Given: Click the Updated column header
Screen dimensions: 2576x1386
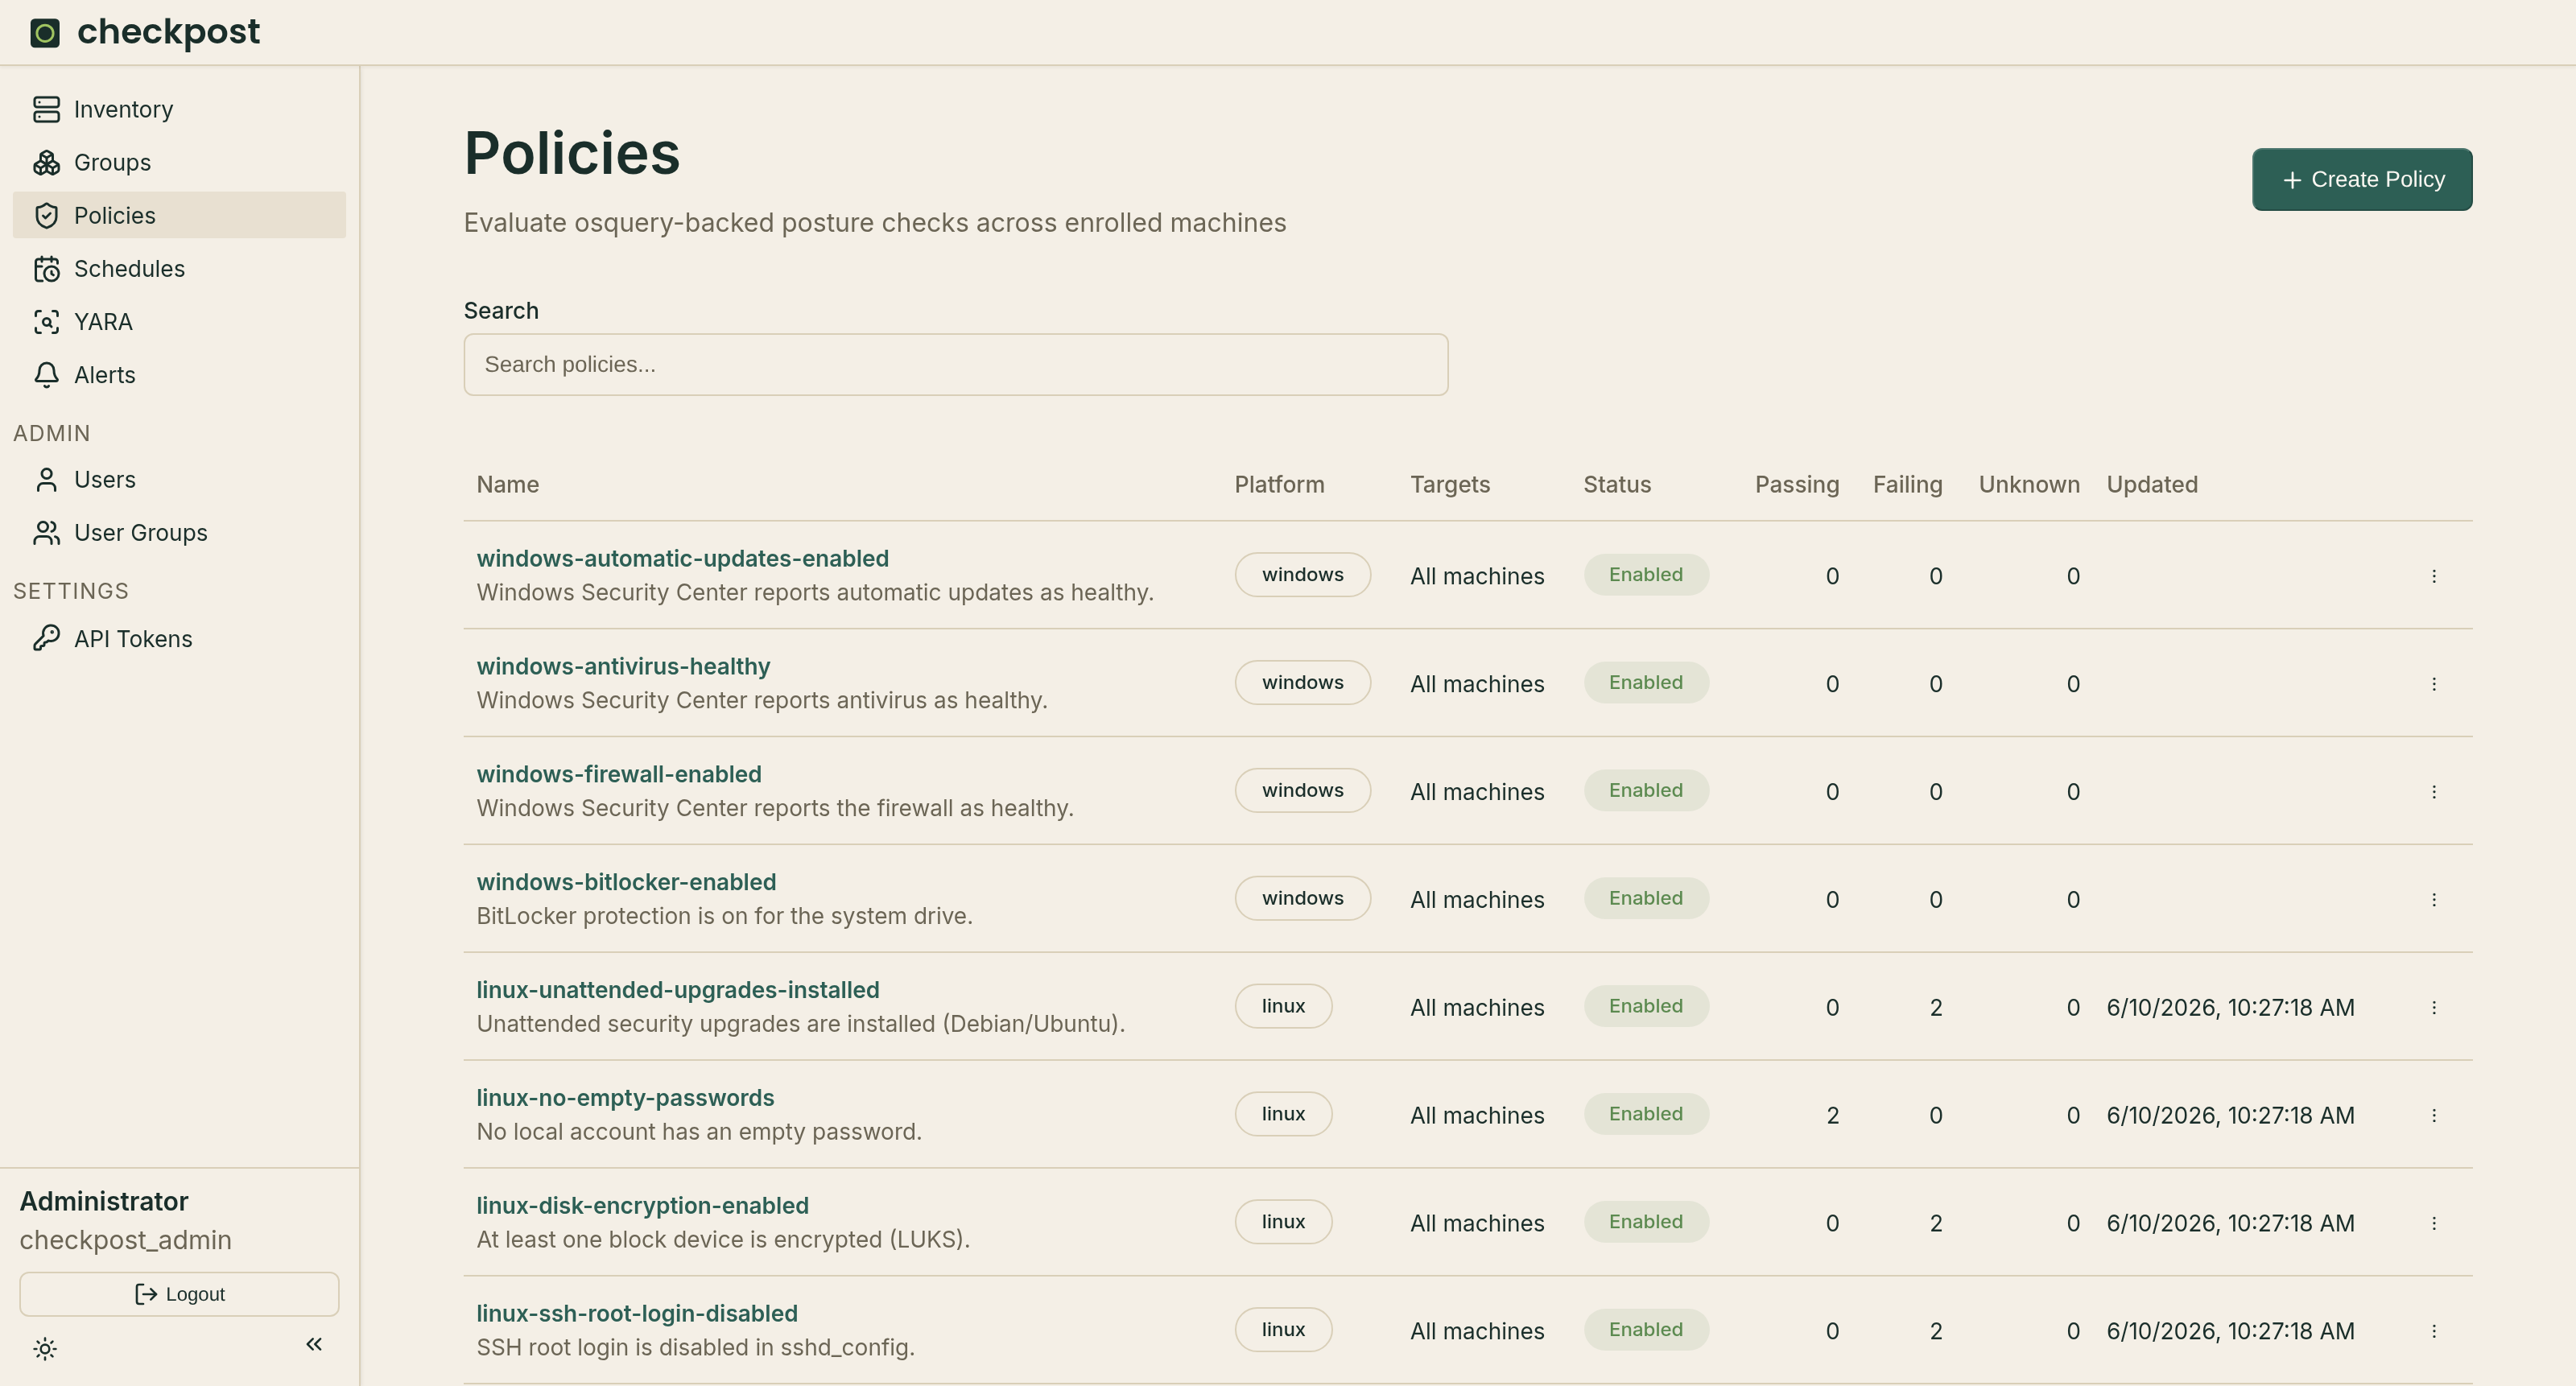Looking at the screenshot, I should (2152, 484).
